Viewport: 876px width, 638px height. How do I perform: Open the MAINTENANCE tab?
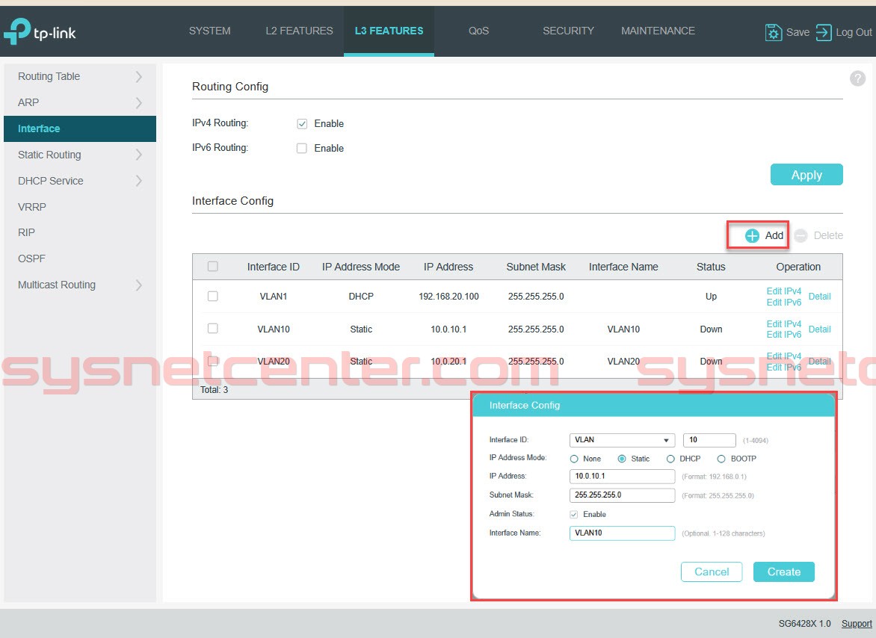[658, 31]
